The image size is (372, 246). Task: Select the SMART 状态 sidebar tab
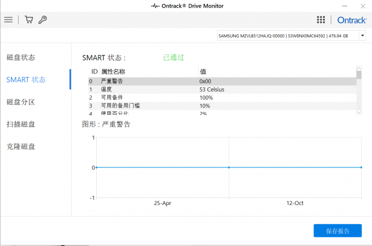click(x=26, y=80)
